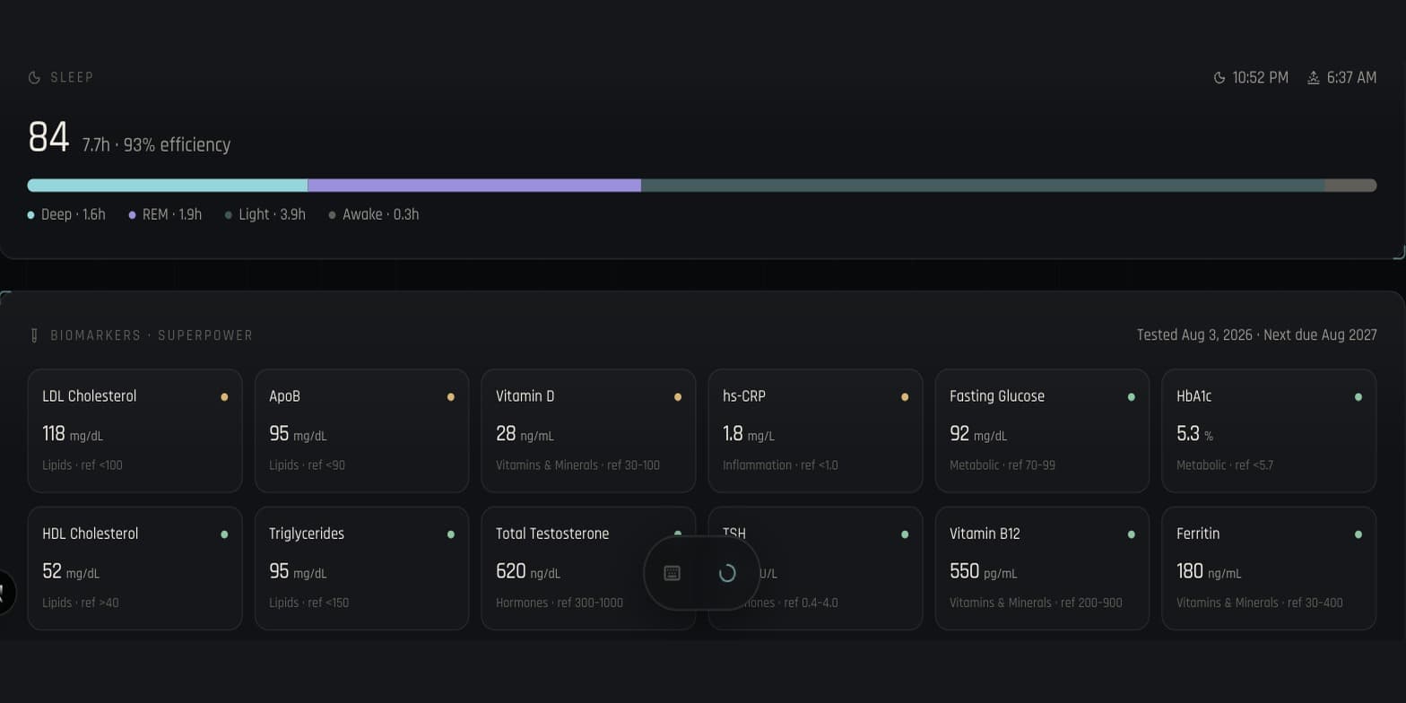Click the green status dot on the TSH card
Viewport: 1406px width, 703px height.
point(905,534)
